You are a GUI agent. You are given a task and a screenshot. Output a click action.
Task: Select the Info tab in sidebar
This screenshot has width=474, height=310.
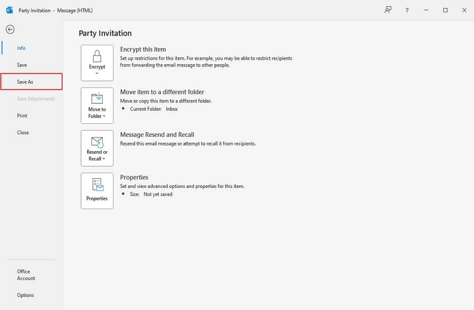[21, 48]
